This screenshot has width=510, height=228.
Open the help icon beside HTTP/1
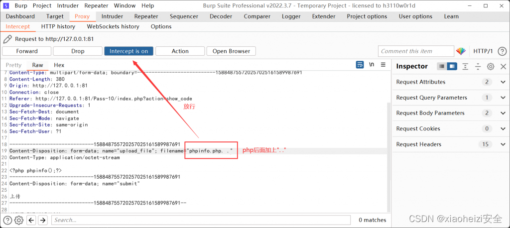pos(502,51)
